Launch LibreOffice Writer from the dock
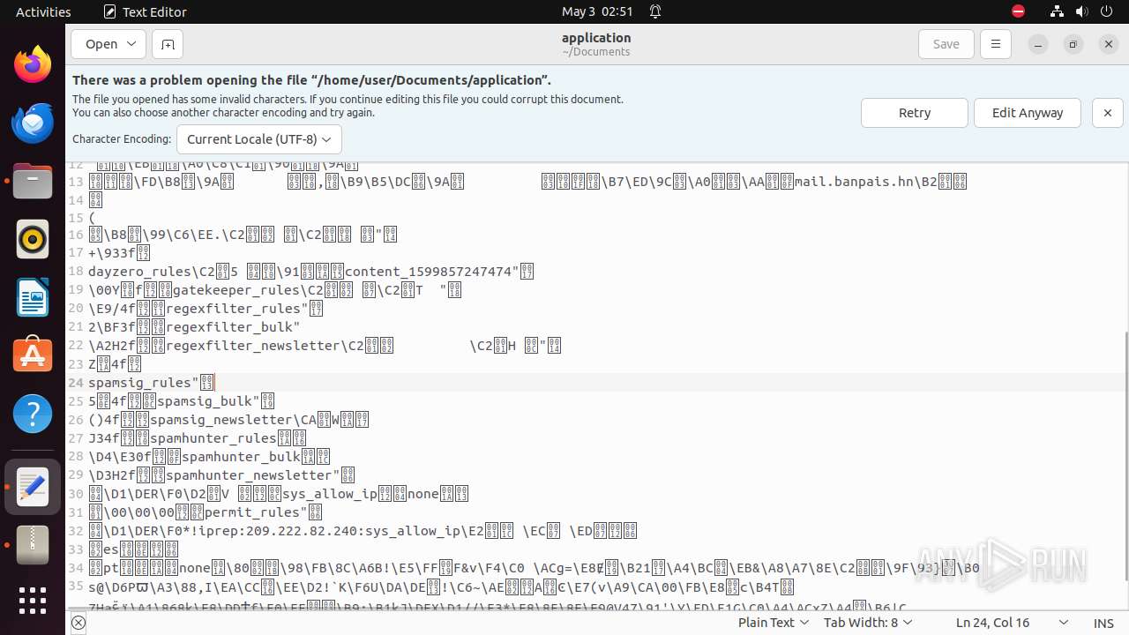 pyautogui.click(x=33, y=297)
